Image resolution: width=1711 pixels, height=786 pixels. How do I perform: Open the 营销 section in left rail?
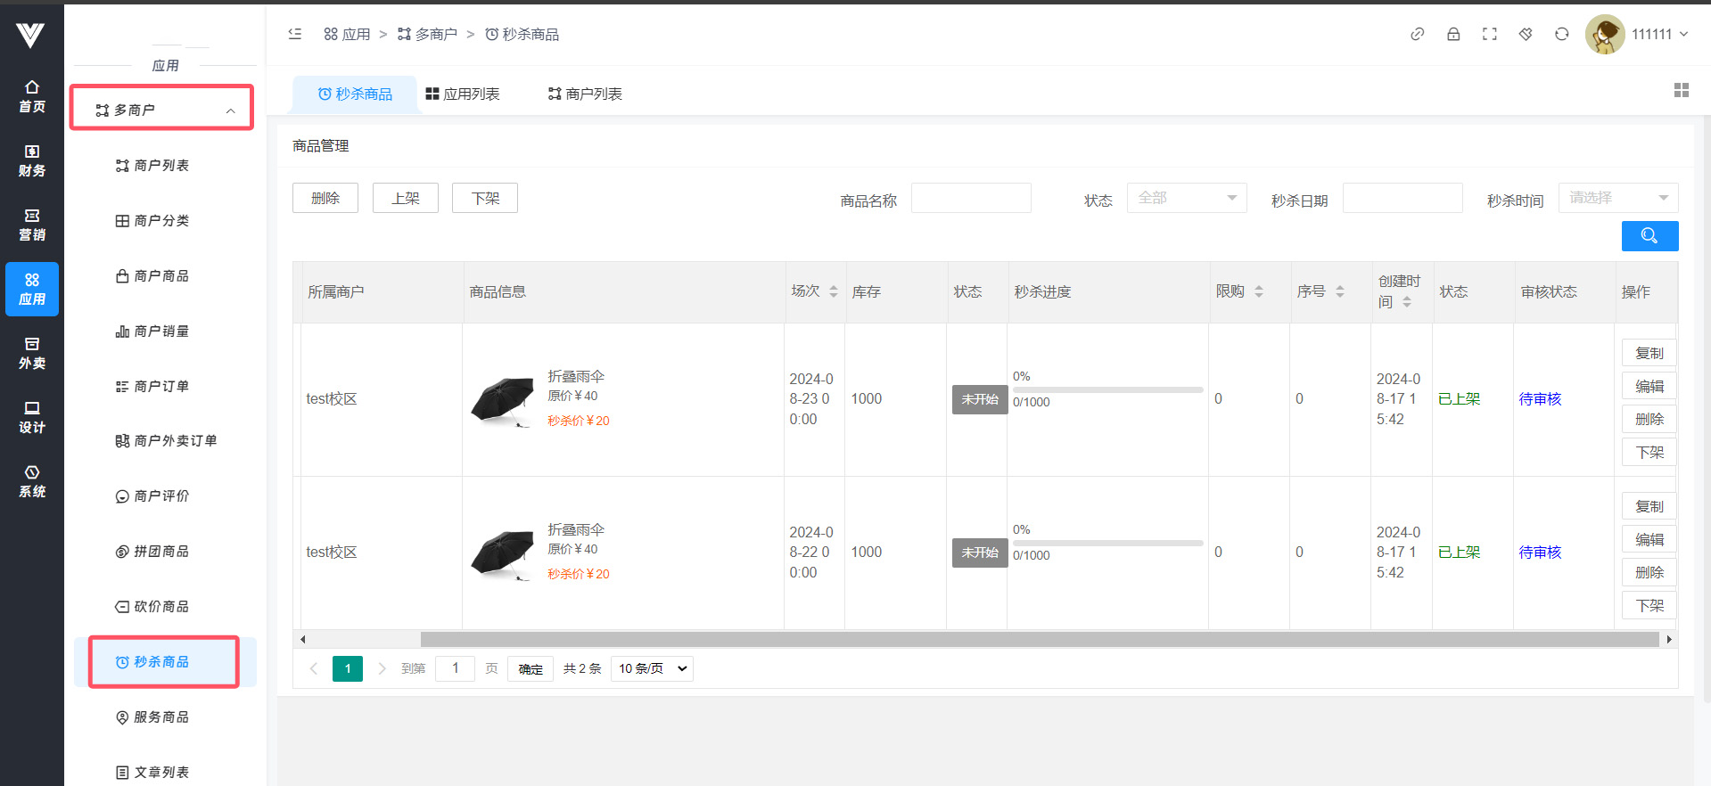pyautogui.click(x=32, y=225)
